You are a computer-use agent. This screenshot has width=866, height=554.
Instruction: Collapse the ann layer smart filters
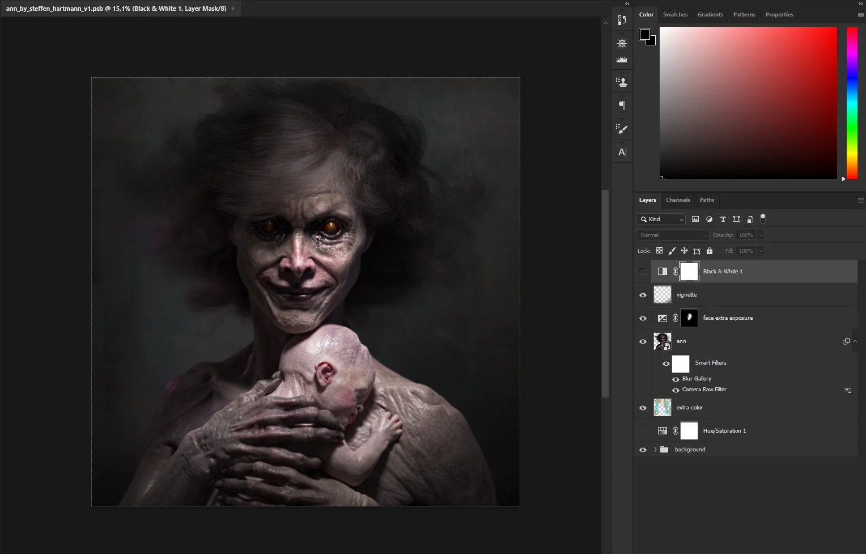pos(855,341)
